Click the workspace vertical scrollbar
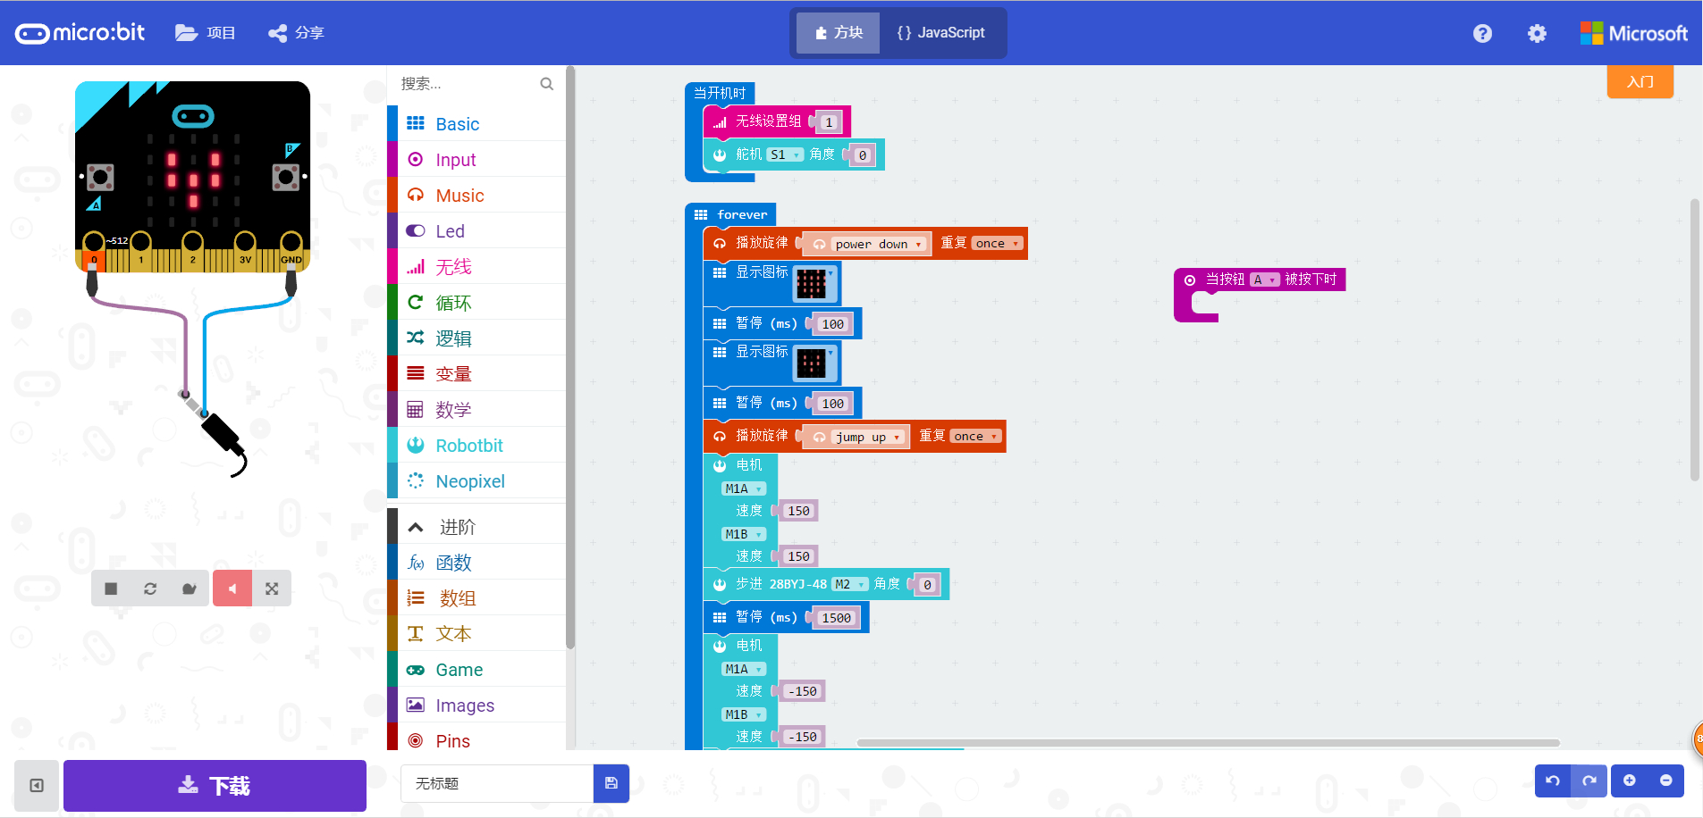This screenshot has width=1703, height=818. (1694, 339)
